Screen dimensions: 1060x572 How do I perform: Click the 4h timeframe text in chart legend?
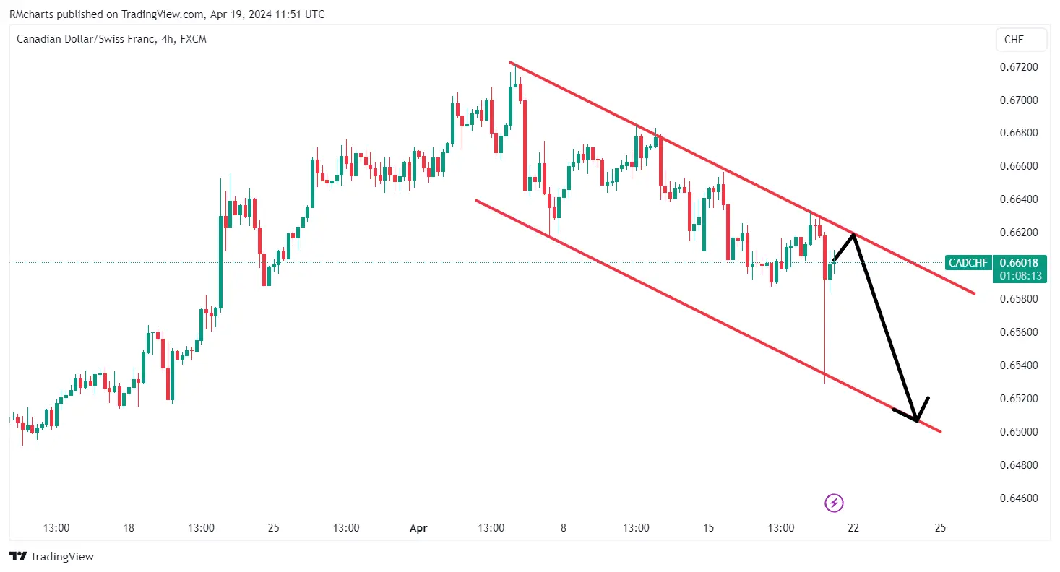(x=168, y=39)
